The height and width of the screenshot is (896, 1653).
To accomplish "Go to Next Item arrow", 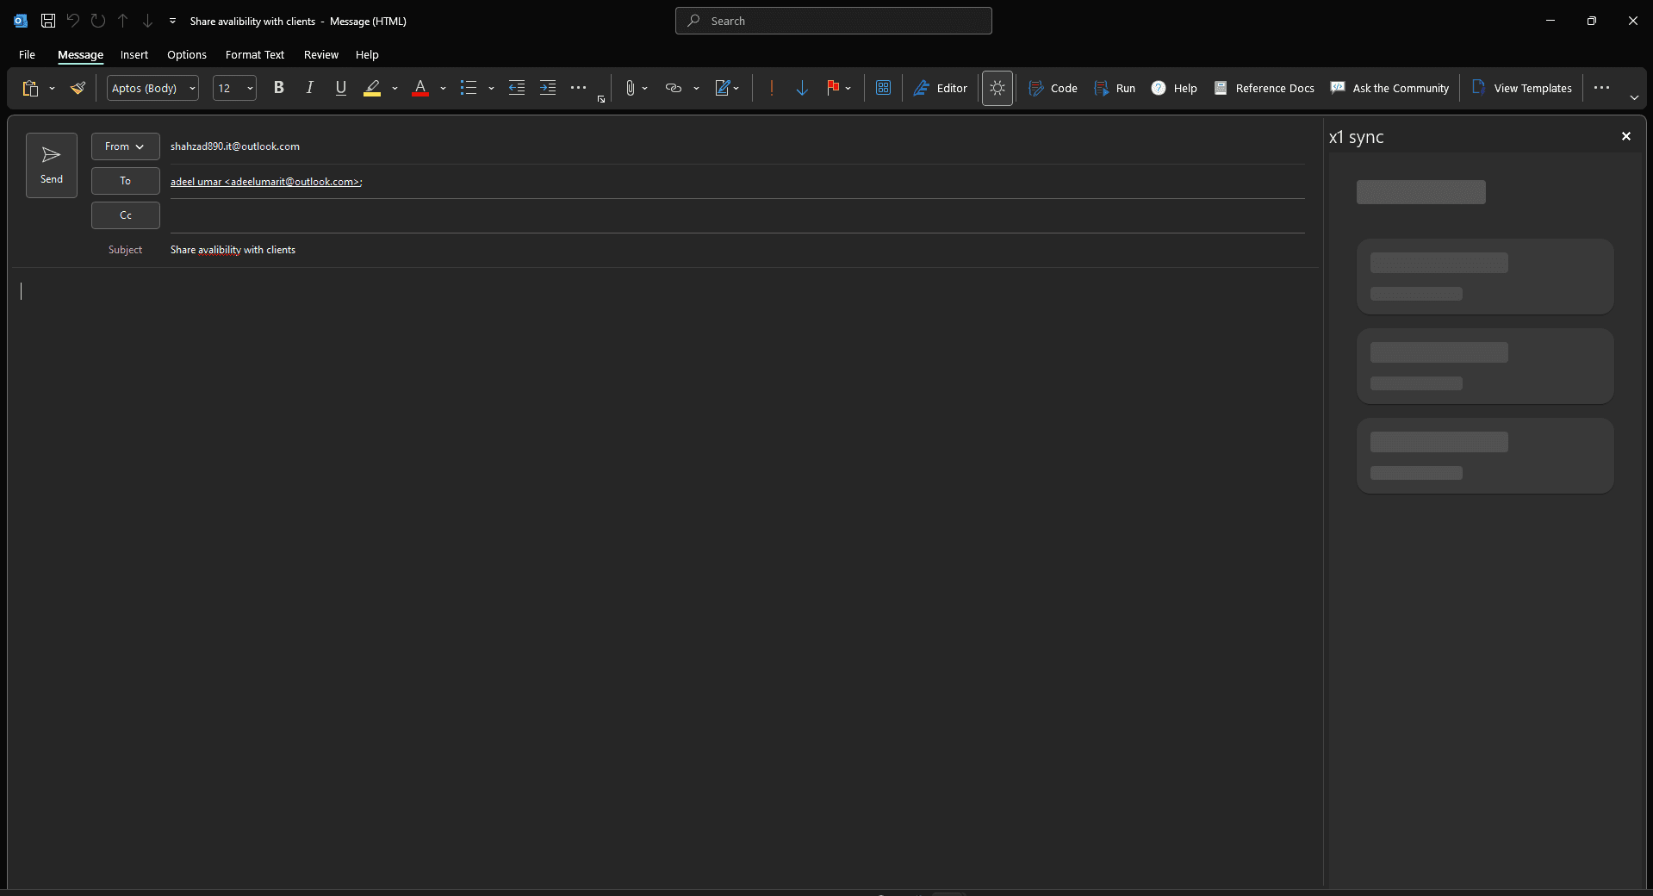I will click(147, 21).
